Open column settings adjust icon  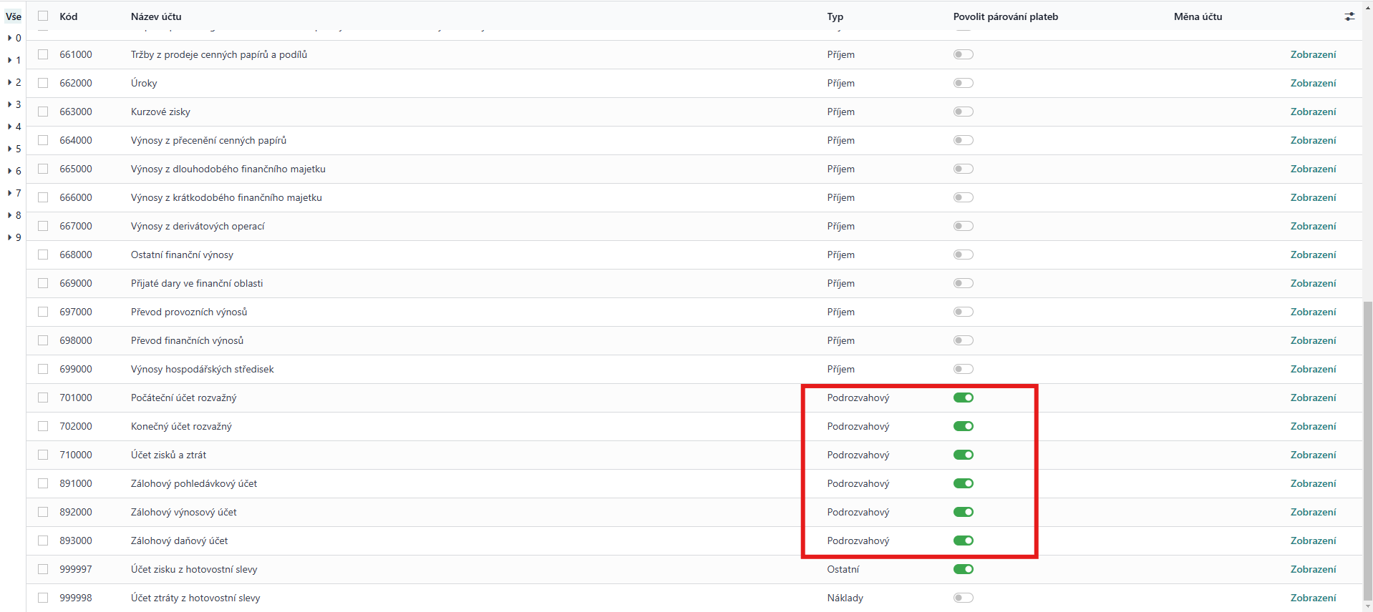(1349, 16)
